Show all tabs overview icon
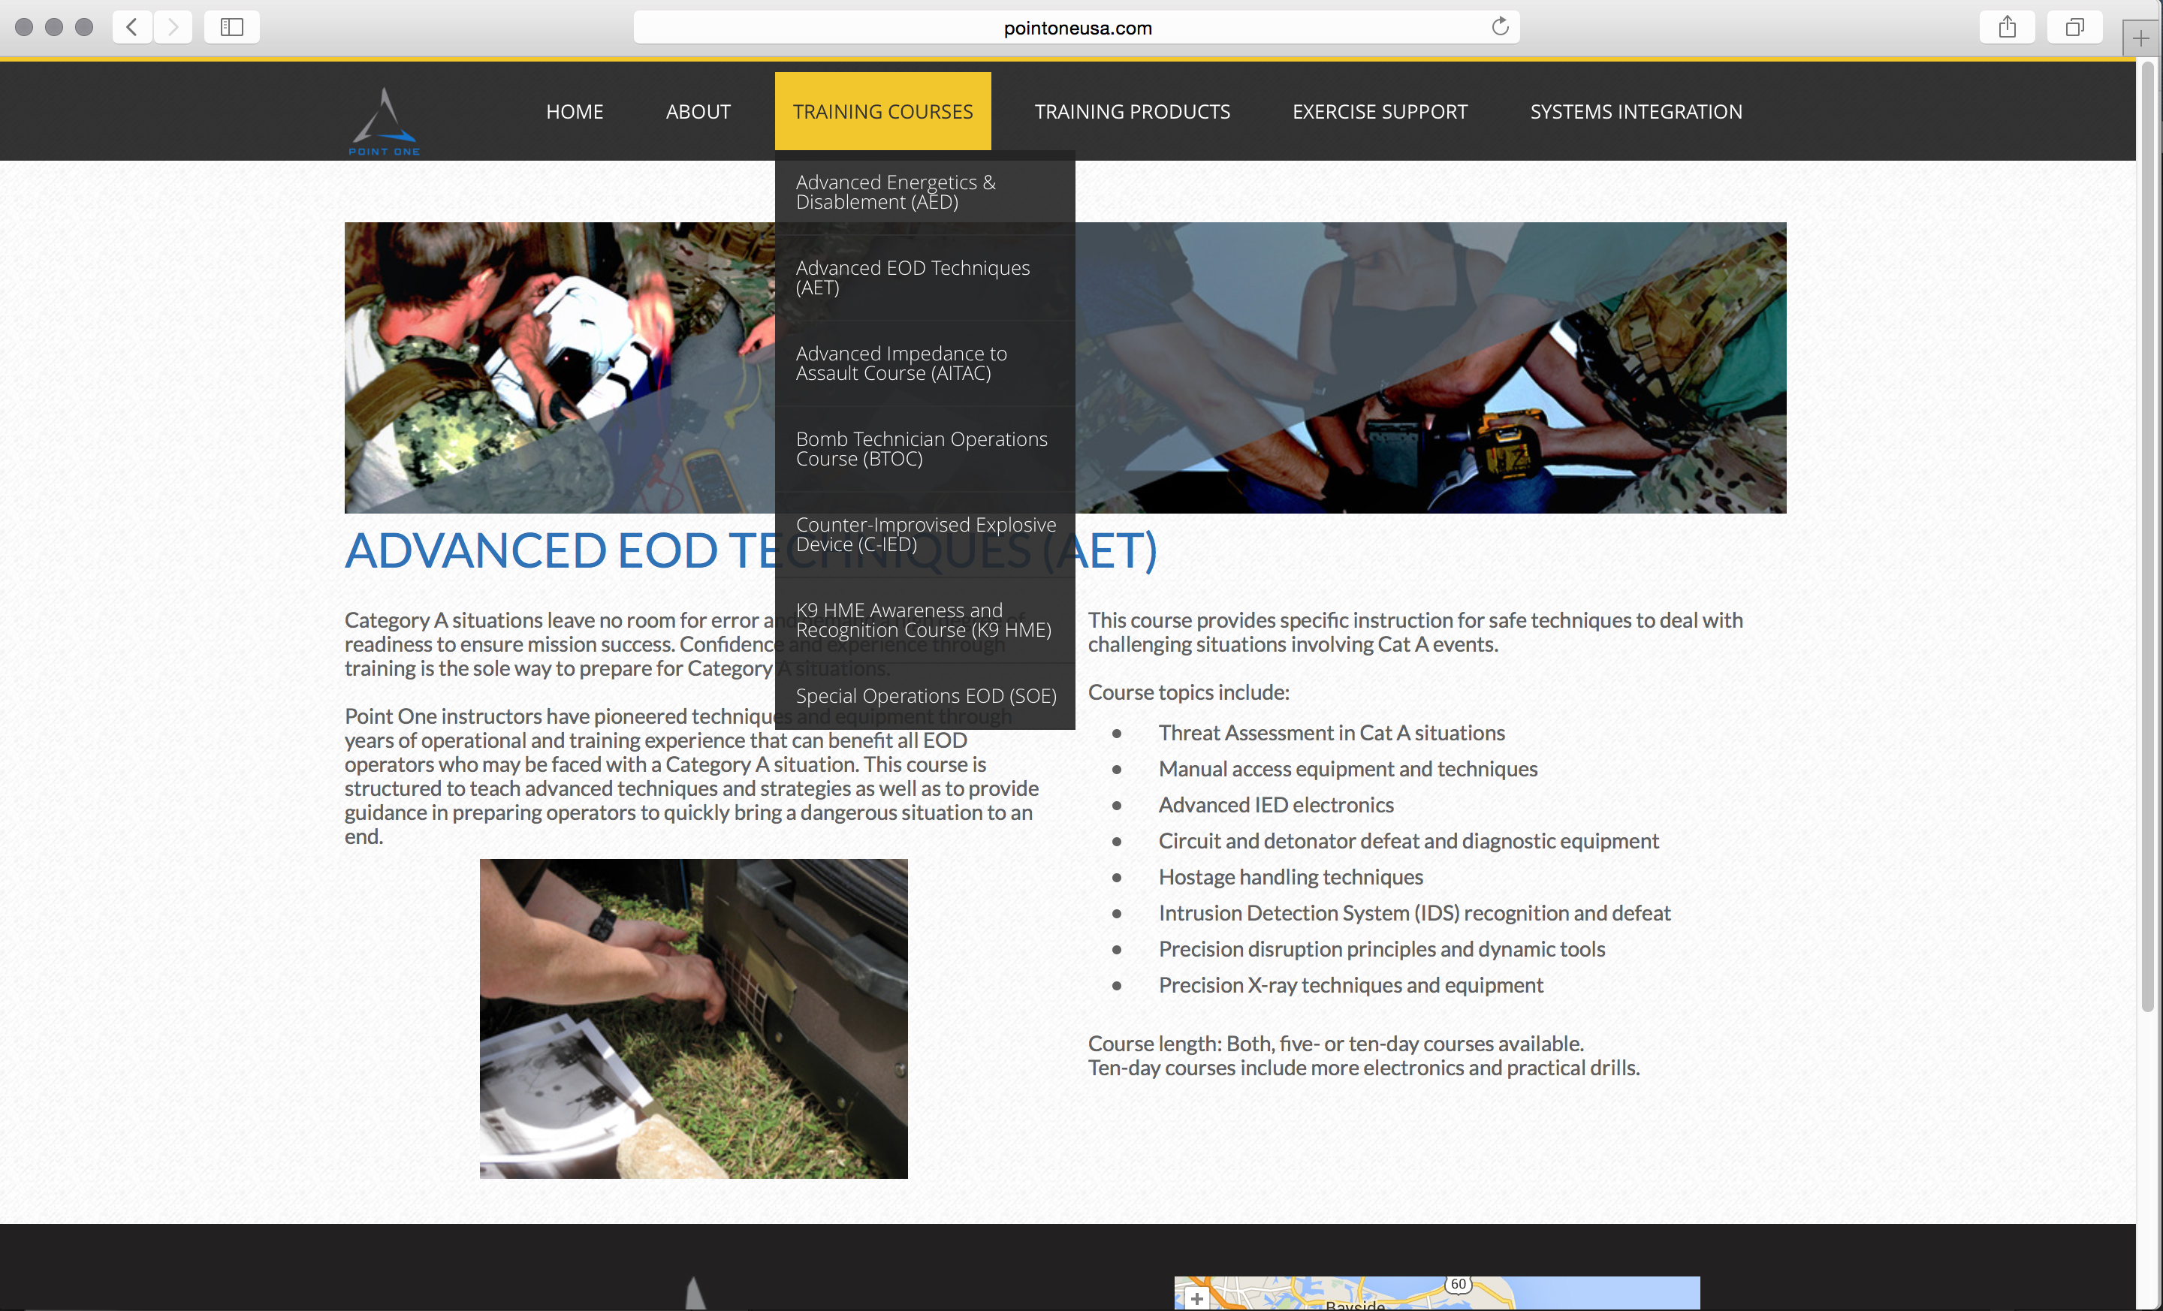This screenshot has width=2163, height=1311. coord(2074,27)
